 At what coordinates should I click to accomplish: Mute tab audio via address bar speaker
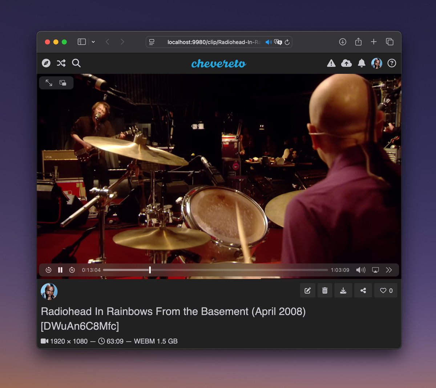tap(269, 42)
